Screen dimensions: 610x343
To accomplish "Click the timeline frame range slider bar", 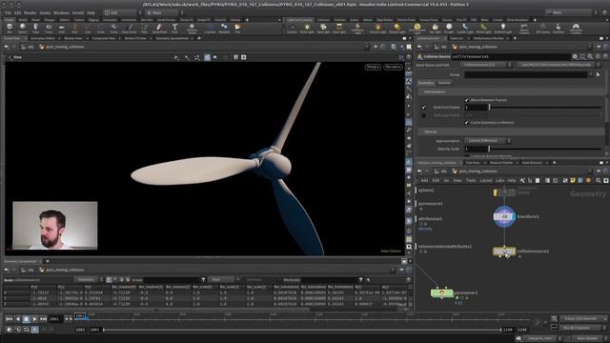I will click(x=301, y=330).
